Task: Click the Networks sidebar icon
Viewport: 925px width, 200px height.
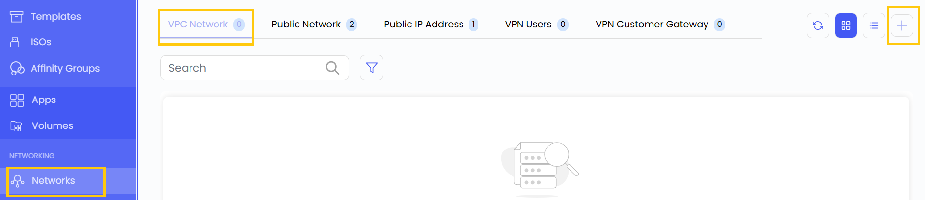Action: [x=18, y=181]
